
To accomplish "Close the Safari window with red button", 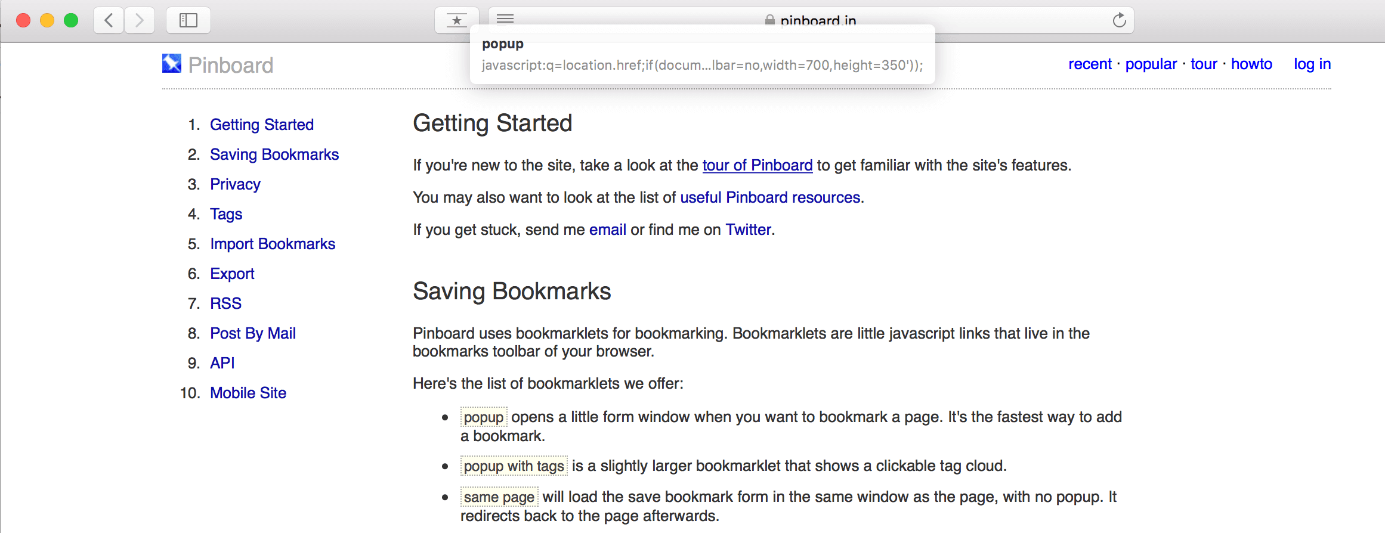I will click(x=23, y=20).
